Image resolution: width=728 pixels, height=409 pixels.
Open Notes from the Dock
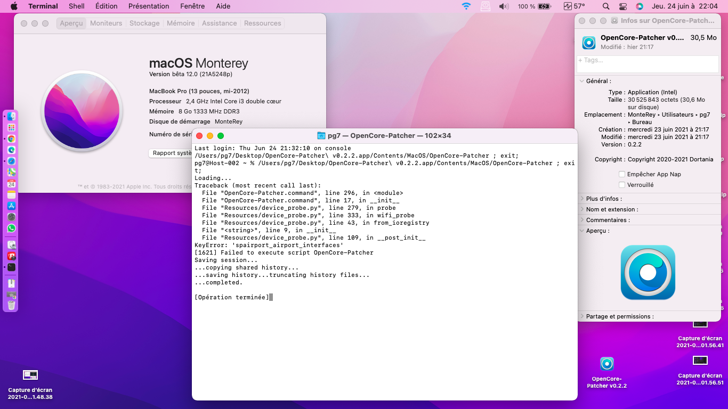11,194
